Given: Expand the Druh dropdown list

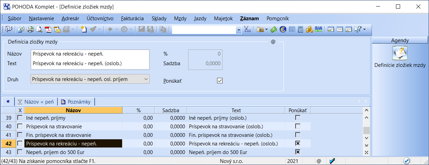Looking at the screenshot, I should click(146, 79).
